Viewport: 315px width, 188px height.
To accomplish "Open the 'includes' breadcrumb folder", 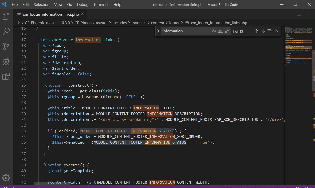I will [120, 23].
